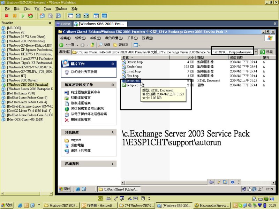
Task: Click the 將這個檔案重新命名 link
Action: tap(85, 92)
